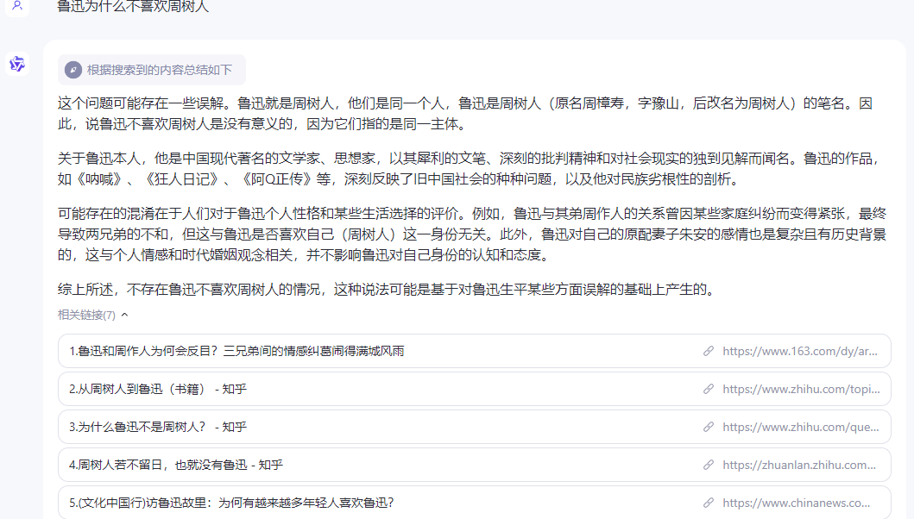Click the link icon on the 163.com result card

click(709, 351)
